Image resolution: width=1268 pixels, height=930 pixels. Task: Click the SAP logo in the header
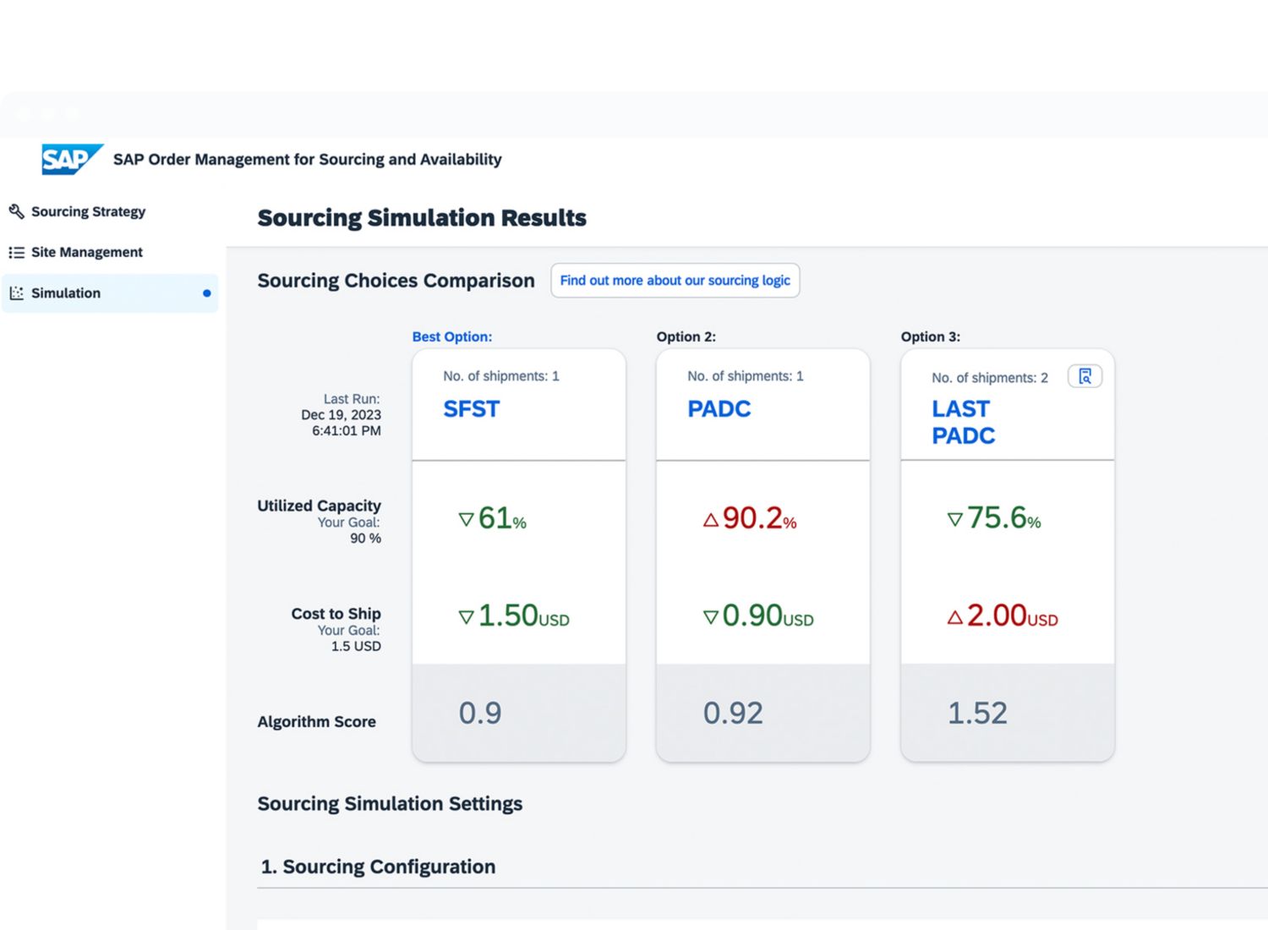(71, 159)
